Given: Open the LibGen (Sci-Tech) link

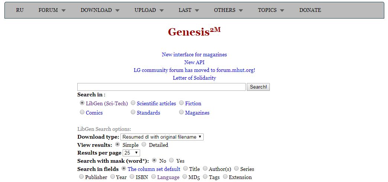Looking at the screenshot, I should tap(107, 103).
